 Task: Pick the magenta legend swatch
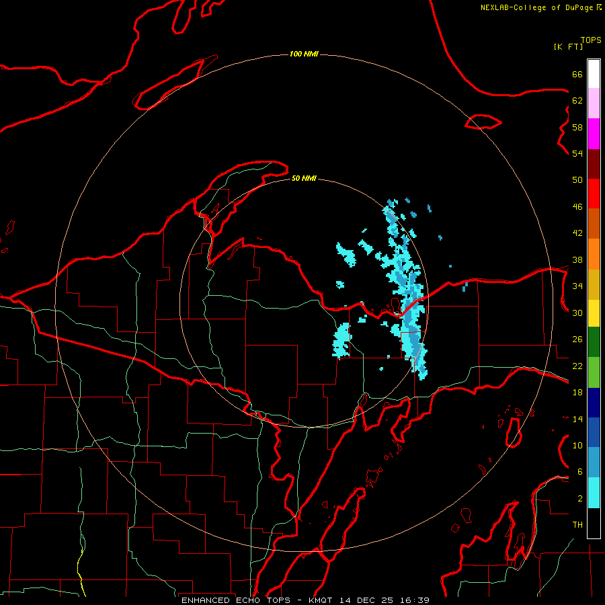point(594,134)
